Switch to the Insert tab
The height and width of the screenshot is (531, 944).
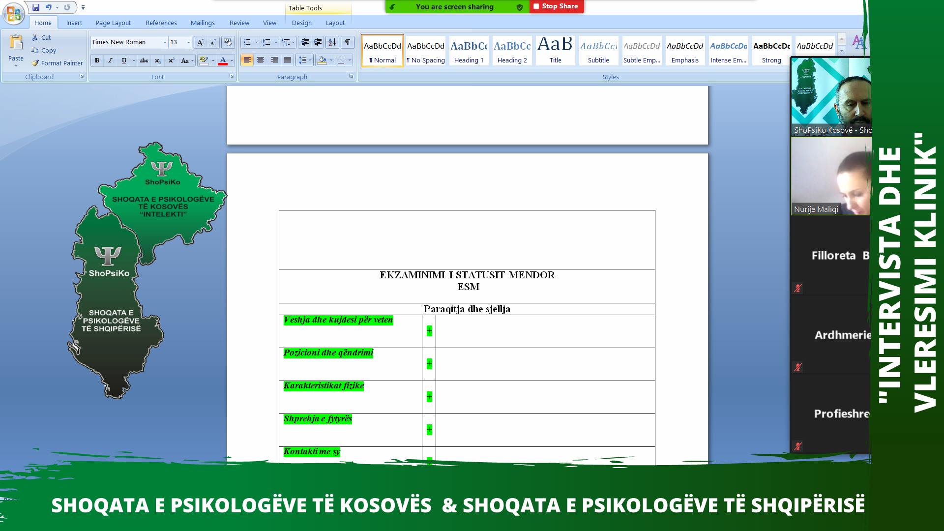(74, 23)
